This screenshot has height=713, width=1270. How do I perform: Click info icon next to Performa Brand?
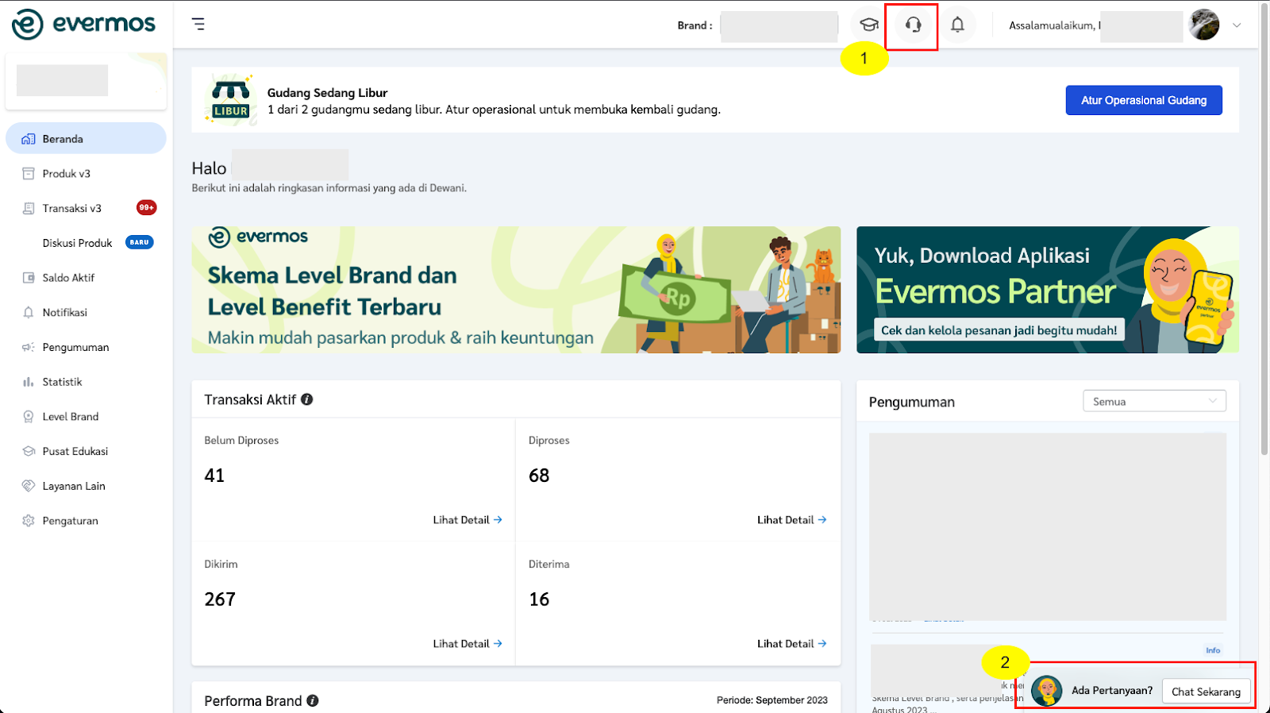coord(313,701)
